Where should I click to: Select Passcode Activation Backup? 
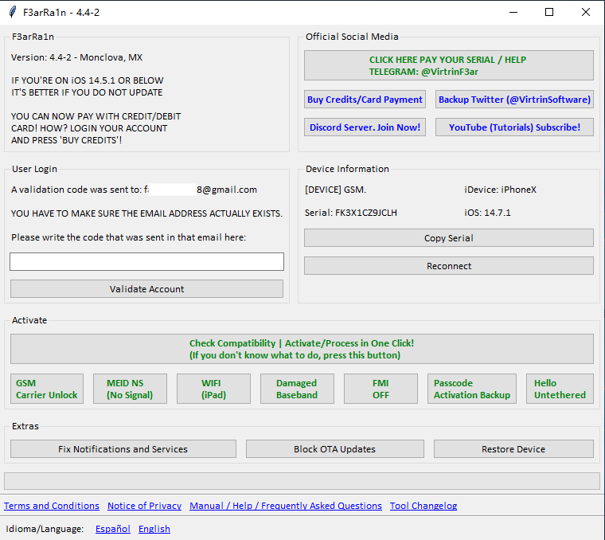coord(471,389)
